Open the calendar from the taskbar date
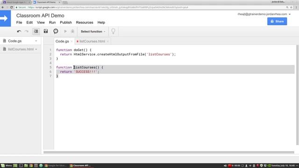 [x=283, y=166]
